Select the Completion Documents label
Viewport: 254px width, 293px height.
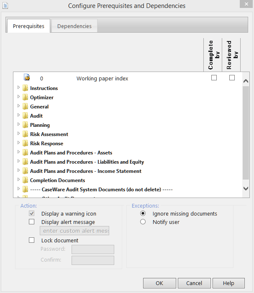[57, 180]
